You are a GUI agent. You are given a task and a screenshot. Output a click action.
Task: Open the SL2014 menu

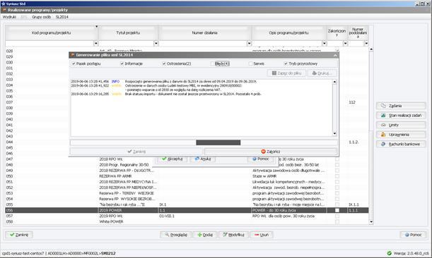click(62, 17)
